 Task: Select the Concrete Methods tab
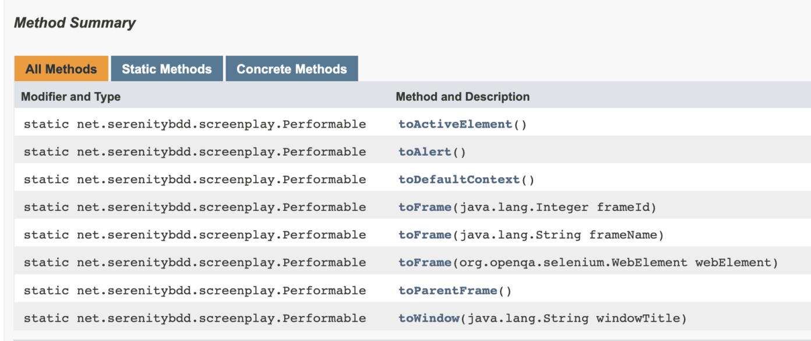click(291, 69)
